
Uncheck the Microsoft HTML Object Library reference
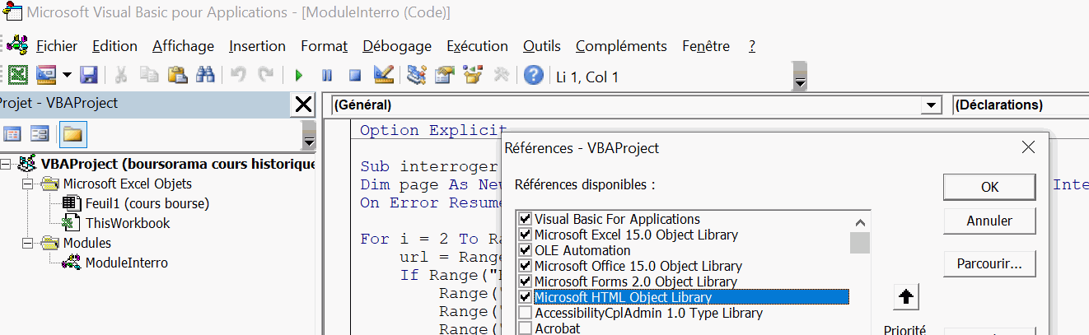pos(524,297)
